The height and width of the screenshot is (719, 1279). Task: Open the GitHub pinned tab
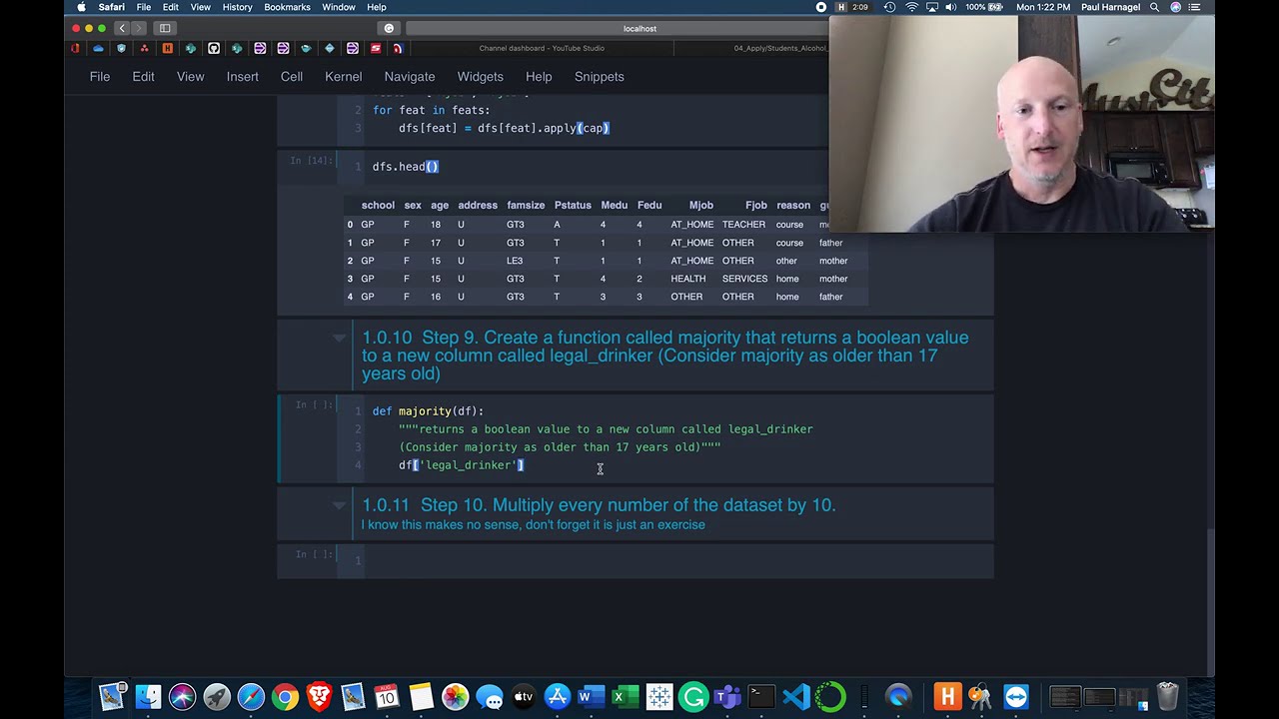(214, 48)
